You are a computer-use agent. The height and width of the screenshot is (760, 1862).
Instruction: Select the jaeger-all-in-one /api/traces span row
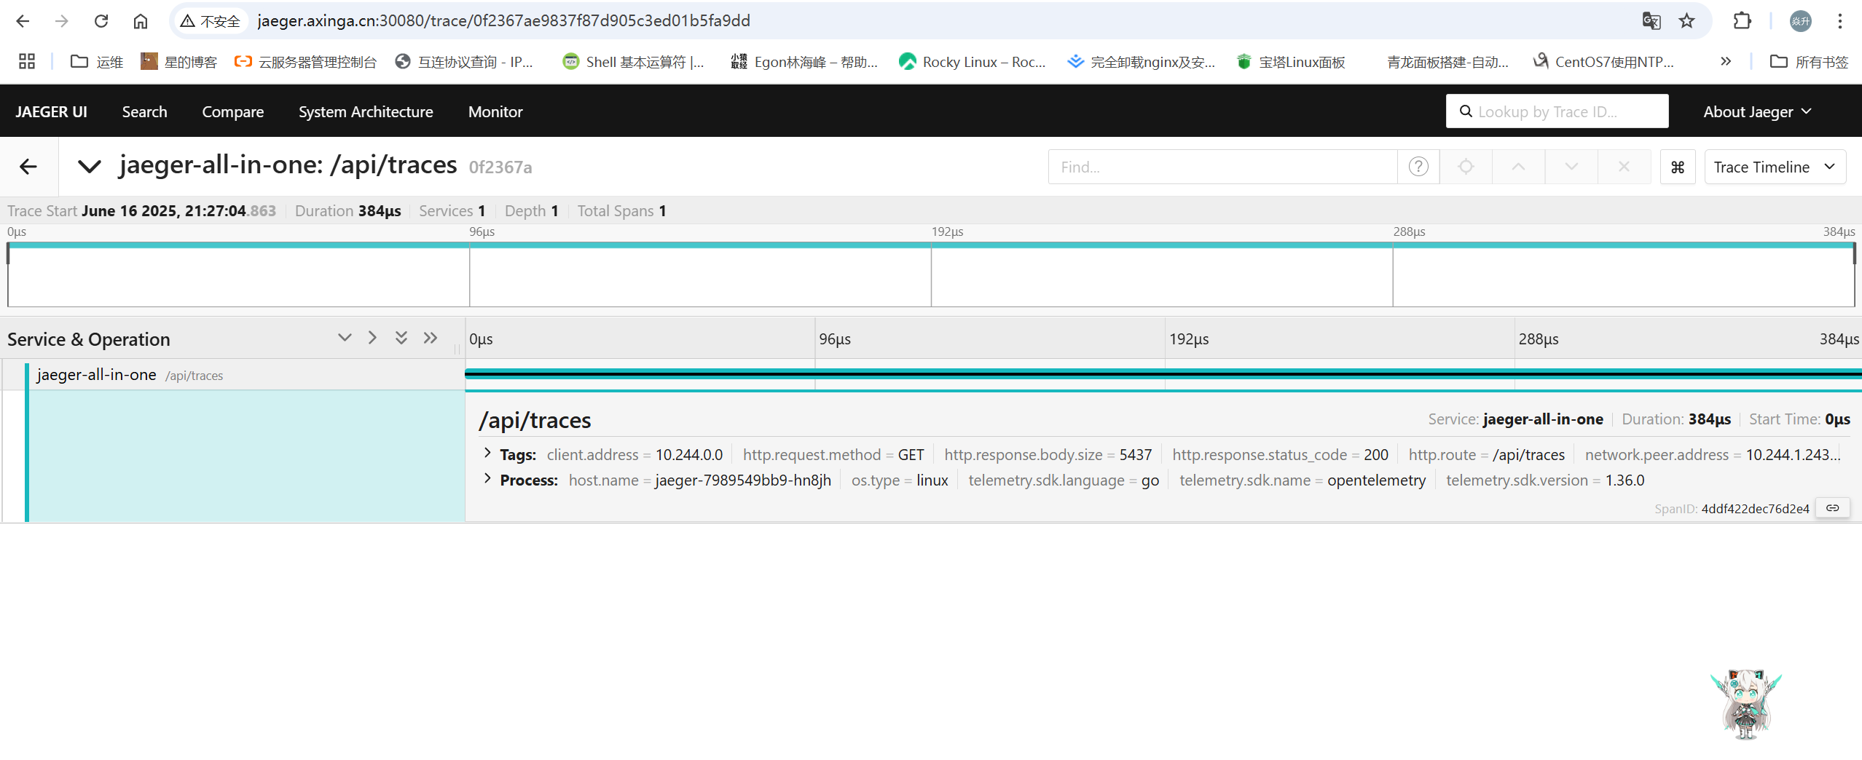(233, 375)
